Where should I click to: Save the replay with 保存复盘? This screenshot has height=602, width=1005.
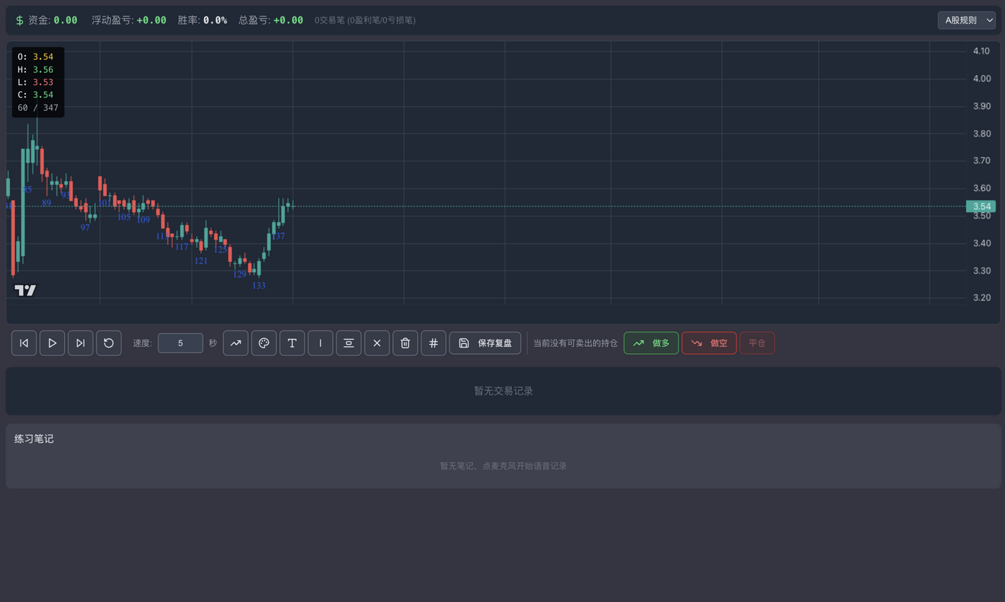pyautogui.click(x=486, y=343)
